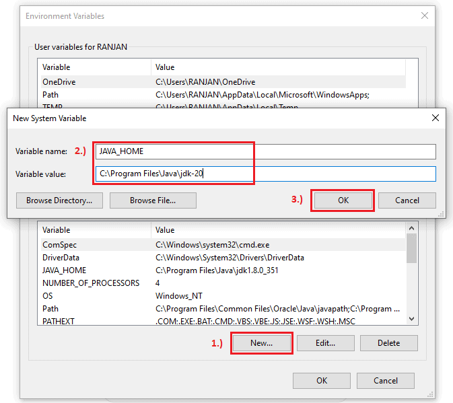Click Cancel in Environment Variables window

[x=386, y=381]
